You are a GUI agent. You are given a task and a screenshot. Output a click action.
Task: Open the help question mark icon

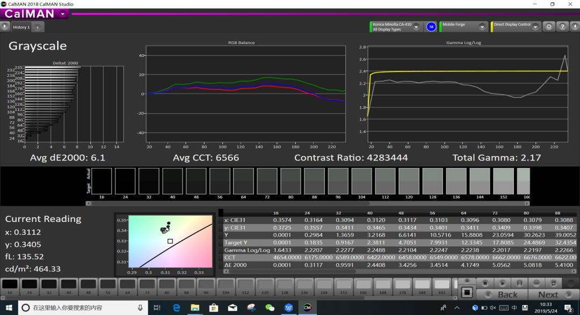coord(561,26)
